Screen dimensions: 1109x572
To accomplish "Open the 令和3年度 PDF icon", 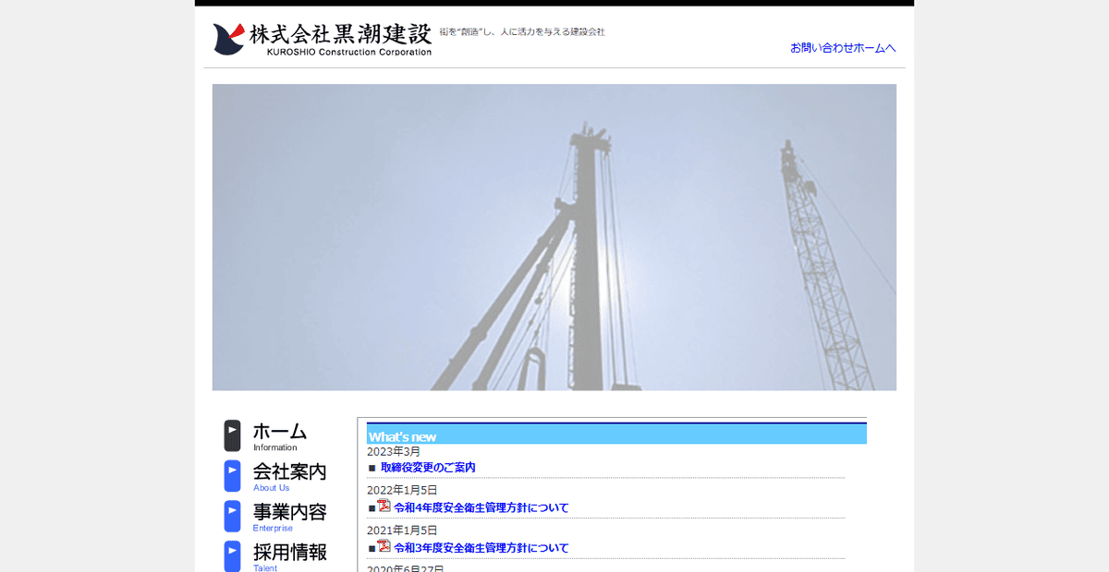I will [x=383, y=547].
